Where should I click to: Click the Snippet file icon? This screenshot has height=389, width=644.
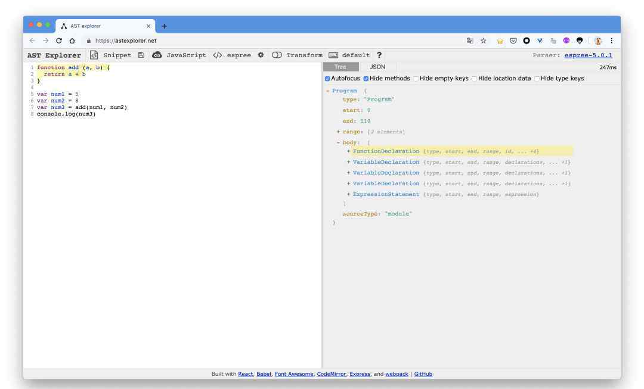(x=94, y=55)
